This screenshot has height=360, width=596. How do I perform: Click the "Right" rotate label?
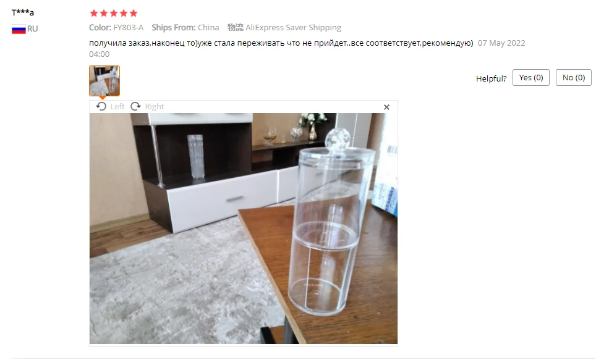tap(155, 107)
